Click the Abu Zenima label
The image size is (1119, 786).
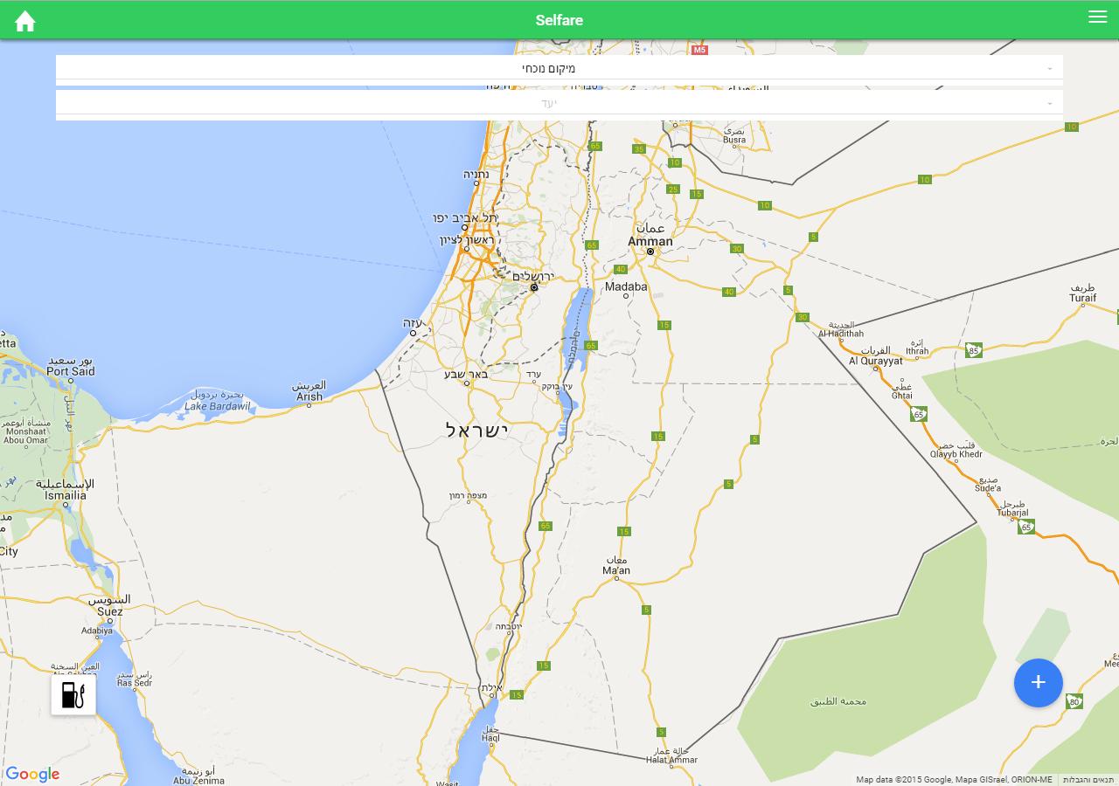(198, 781)
